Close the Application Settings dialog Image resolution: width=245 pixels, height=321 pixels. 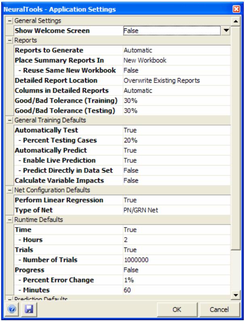click(x=237, y=9)
